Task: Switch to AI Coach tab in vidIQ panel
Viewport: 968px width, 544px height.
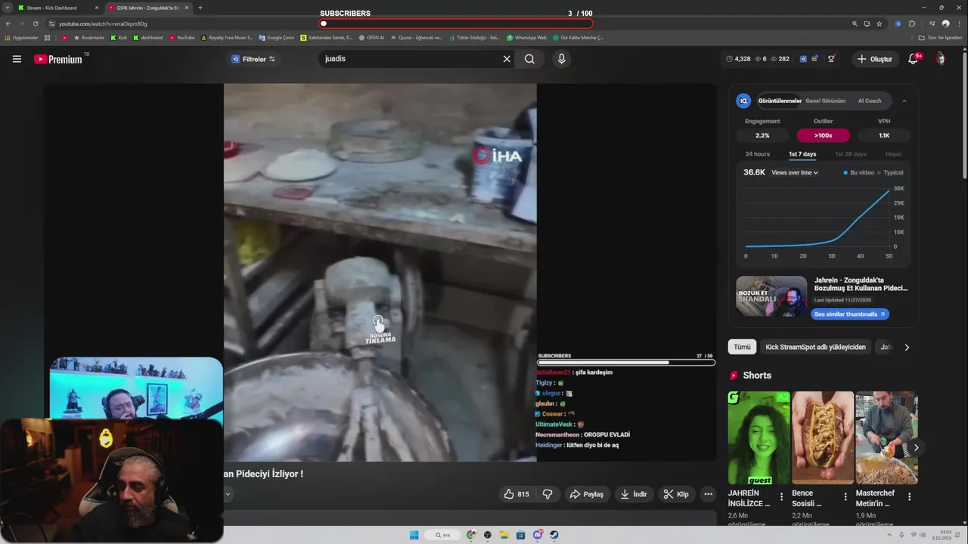Action: (x=870, y=100)
